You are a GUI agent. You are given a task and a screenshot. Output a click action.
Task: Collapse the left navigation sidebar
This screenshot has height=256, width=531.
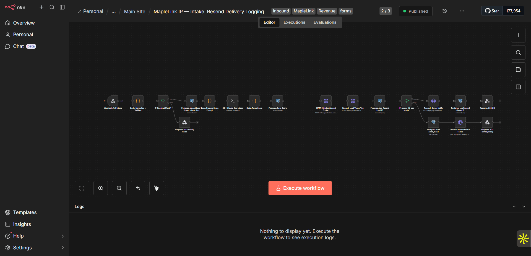62,7
